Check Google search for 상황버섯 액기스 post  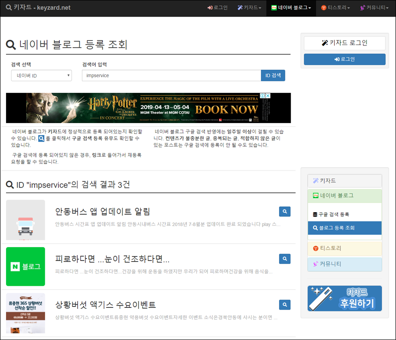[285, 305]
